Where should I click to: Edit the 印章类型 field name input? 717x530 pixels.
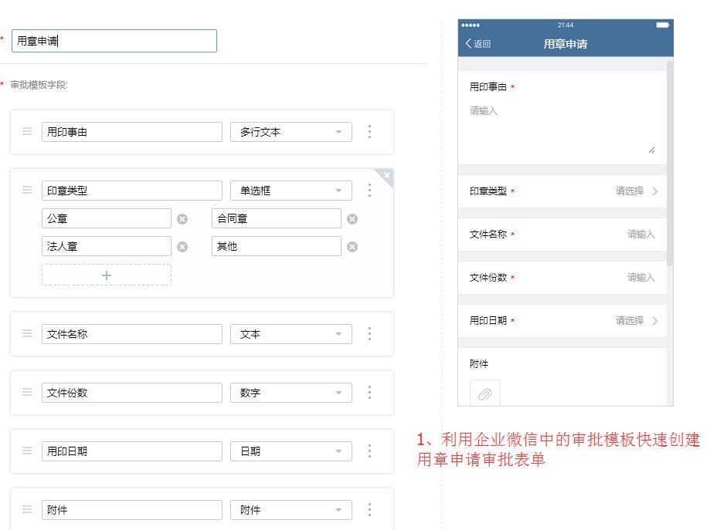coord(131,191)
